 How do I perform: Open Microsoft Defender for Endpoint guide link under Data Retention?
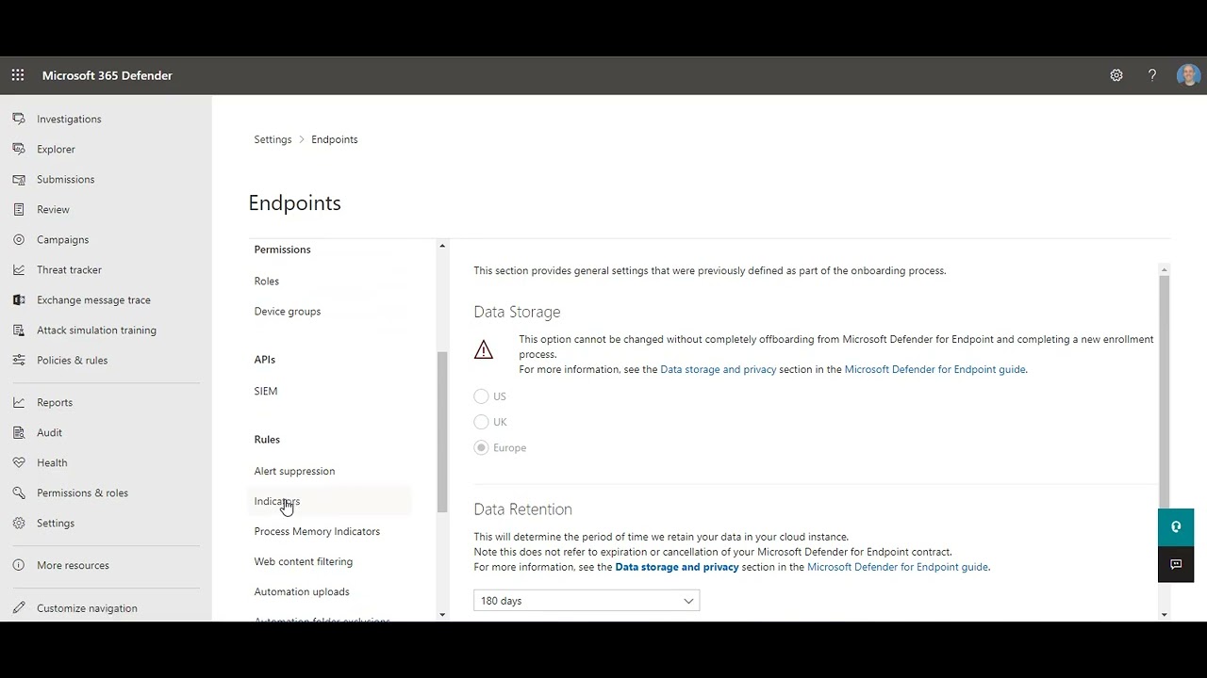pyautogui.click(x=898, y=567)
